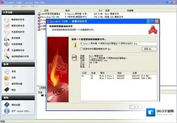Open 关于 Alcohol 120% info

(x=21, y=111)
